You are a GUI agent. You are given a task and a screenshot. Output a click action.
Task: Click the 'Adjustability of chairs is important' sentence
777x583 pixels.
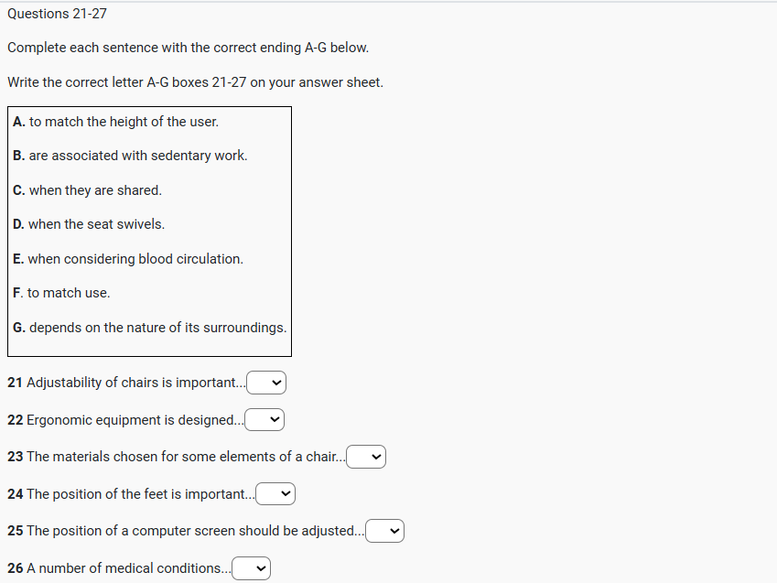pyautogui.click(x=126, y=383)
